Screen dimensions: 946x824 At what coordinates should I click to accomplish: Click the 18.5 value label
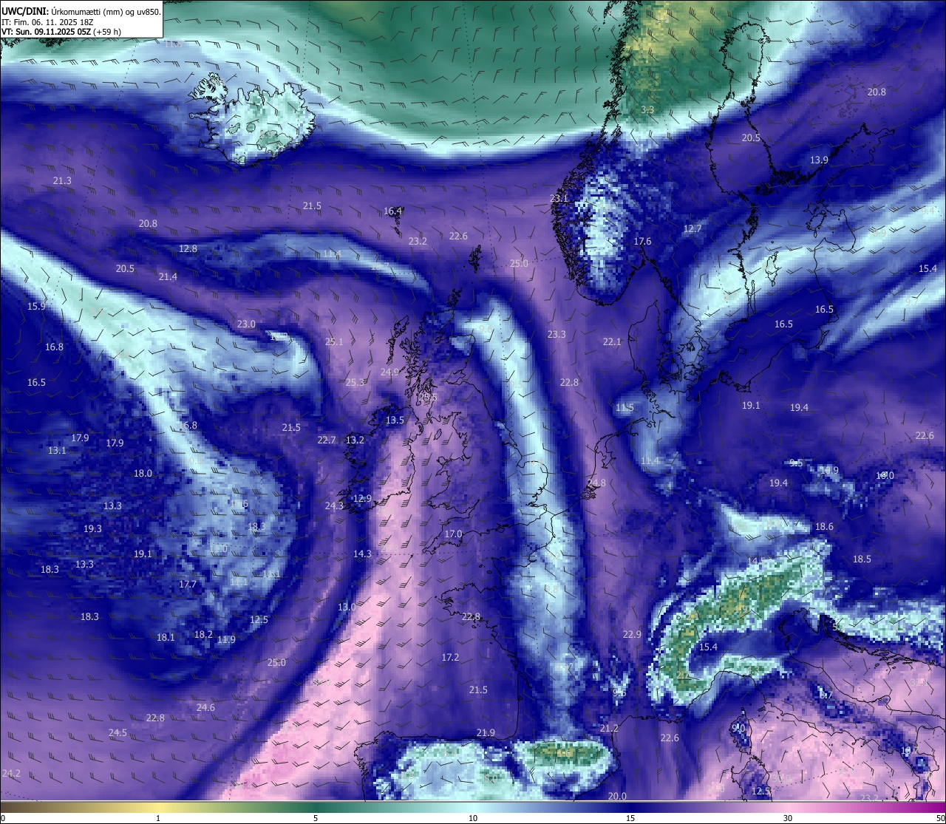click(x=862, y=559)
